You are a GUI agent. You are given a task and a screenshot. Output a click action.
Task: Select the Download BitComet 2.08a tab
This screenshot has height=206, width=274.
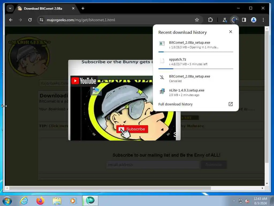[x=43, y=8]
